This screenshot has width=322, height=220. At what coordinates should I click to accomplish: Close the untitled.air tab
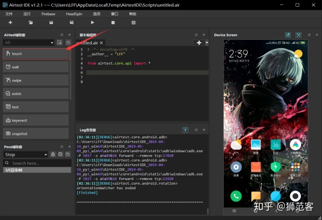tap(102, 43)
